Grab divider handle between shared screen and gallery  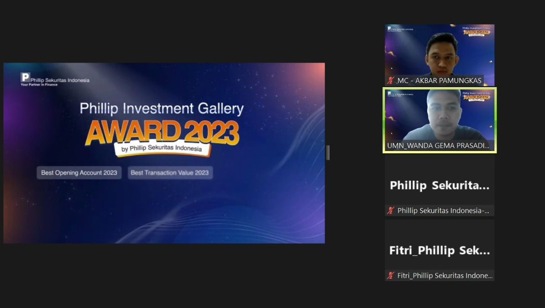(328, 152)
